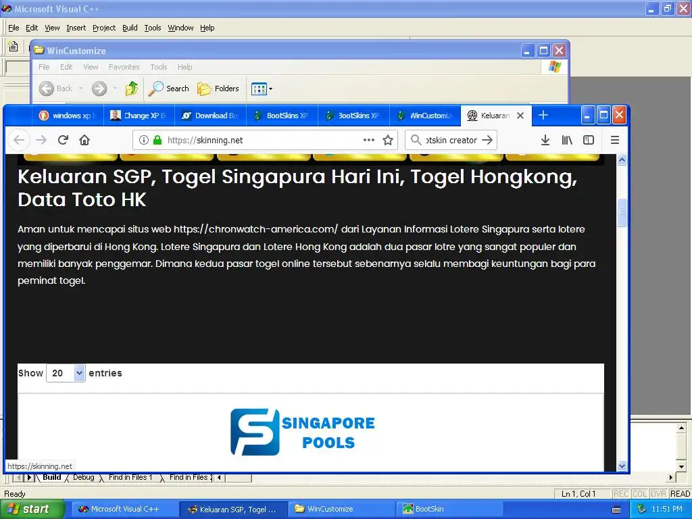Image resolution: width=692 pixels, height=519 pixels.
Task: Click Firefox back arrow button
Action: 19,140
